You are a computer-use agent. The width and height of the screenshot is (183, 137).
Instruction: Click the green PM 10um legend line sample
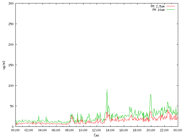[170, 10]
